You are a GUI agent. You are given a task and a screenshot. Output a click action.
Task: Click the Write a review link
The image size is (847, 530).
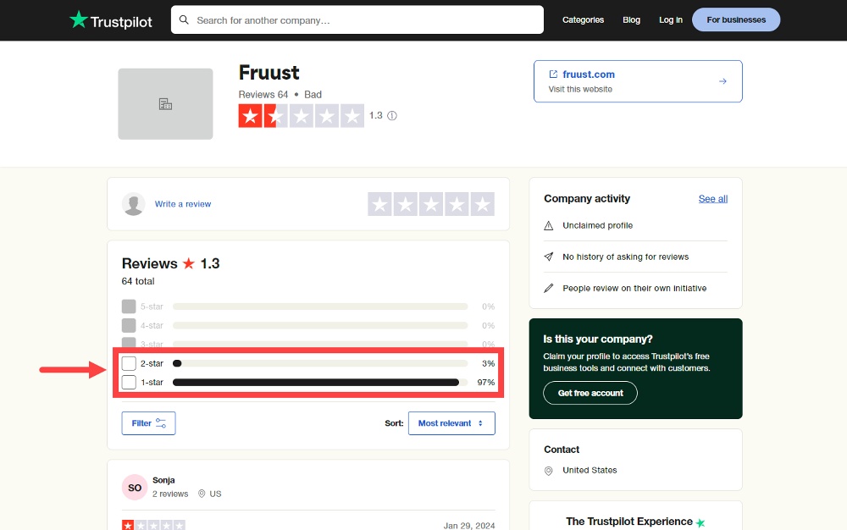click(183, 204)
